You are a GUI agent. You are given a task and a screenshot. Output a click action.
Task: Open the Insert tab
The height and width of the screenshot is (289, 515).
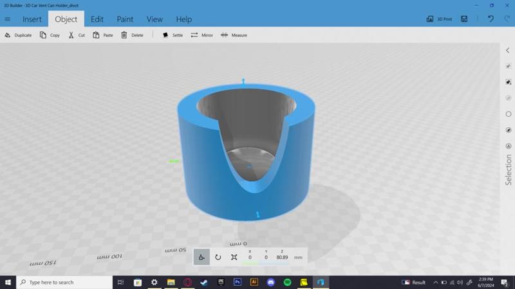click(x=32, y=19)
